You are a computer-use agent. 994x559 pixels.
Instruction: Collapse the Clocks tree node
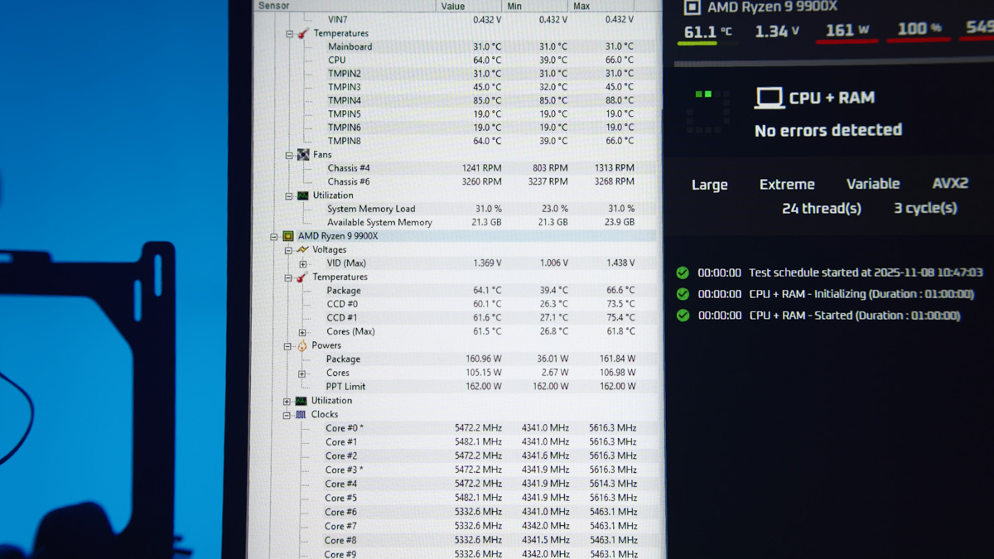point(287,415)
